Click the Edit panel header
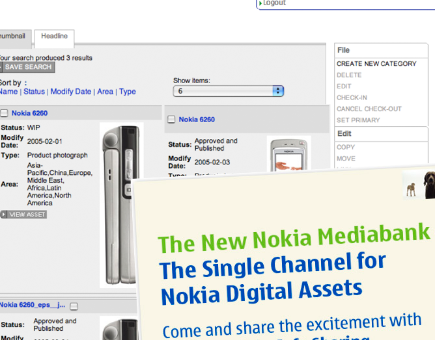 [x=381, y=134]
